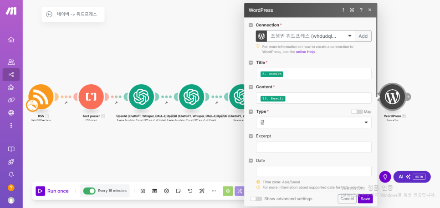Image resolution: width=440 pixels, height=208 pixels.
Task: Click the Excerpt input field
Action: click(314, 147)
